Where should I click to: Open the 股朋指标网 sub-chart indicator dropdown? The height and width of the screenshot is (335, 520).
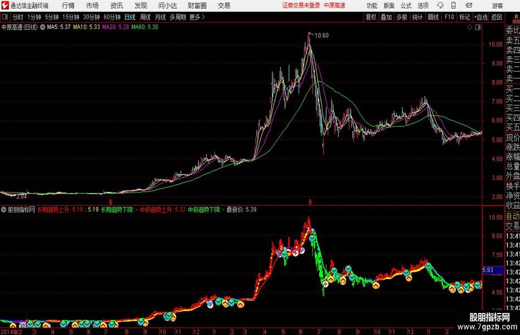pos(4,210)
